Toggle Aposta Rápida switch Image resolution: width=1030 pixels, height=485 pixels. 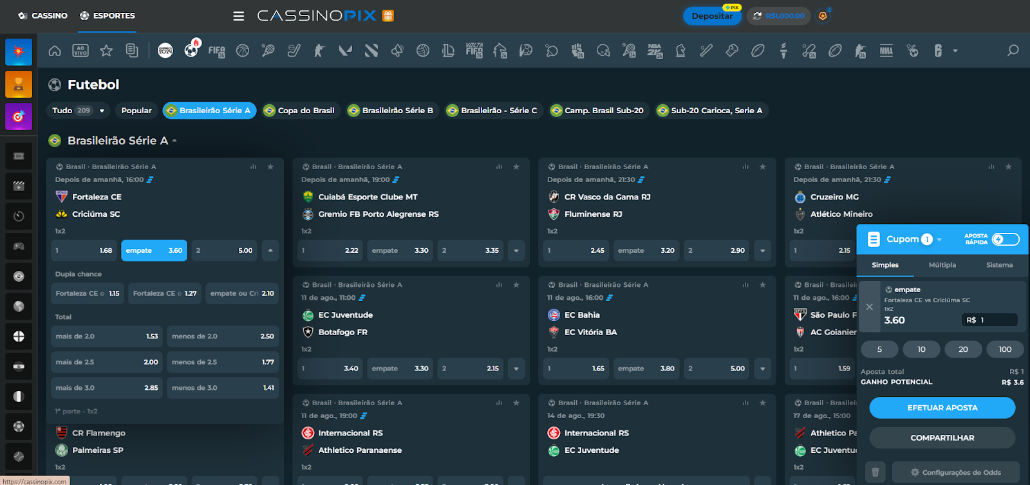[x=1006, y=239]
